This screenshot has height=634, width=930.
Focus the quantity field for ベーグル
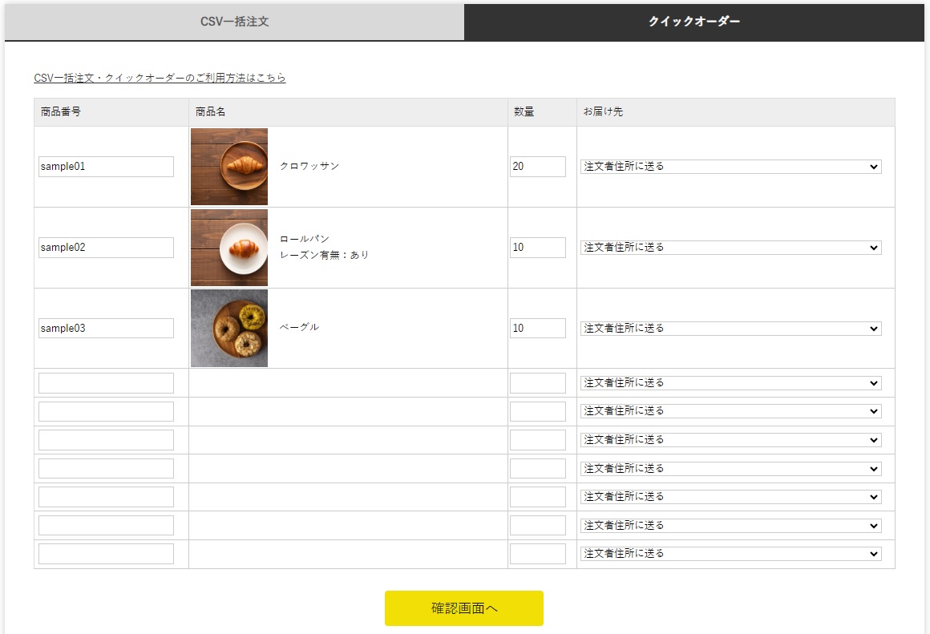[x=537, y=329]
